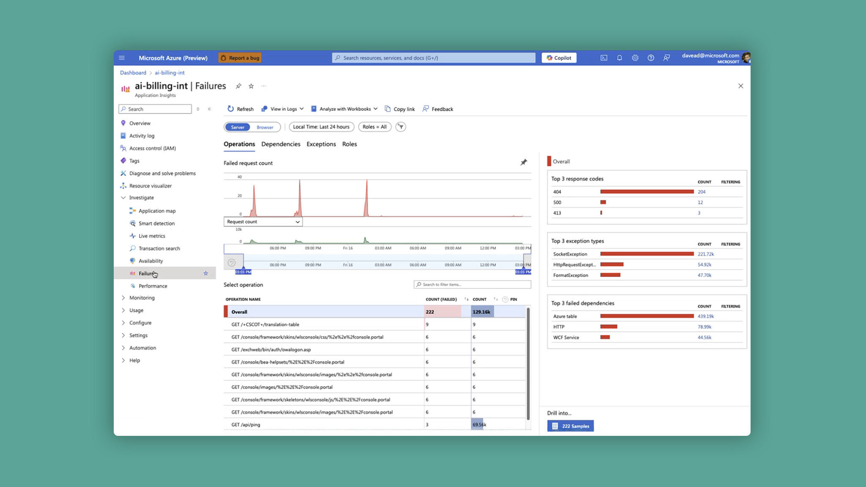Open the Cloud Shell icon
The width and height of the screenshot is (866, 487).
click(x=604, y=58)
